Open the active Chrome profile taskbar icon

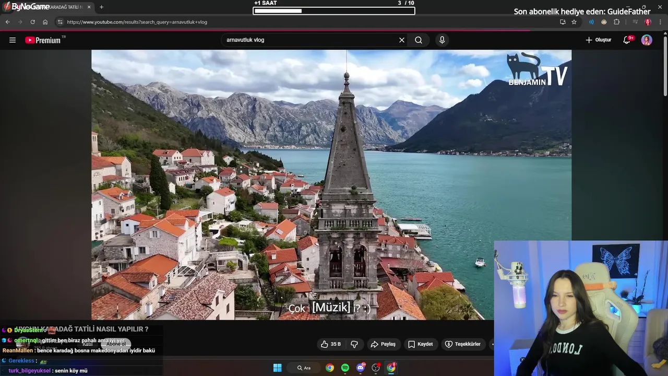391,368
